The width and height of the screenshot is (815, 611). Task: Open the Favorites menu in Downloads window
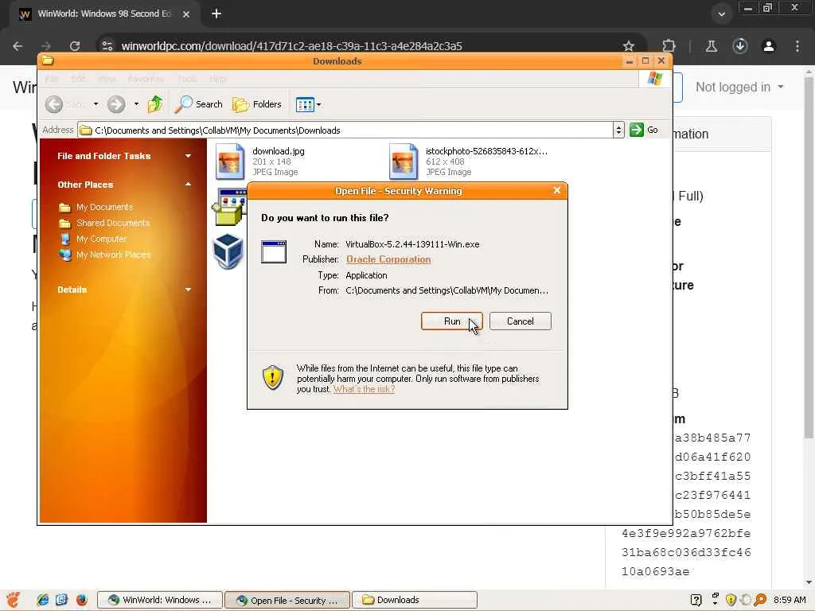point(146,79)
